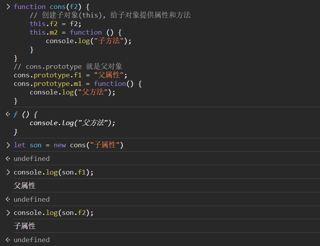
Task: Click the input chevron beside console.log(son.f1)
Action: click(x=8, y=172)
